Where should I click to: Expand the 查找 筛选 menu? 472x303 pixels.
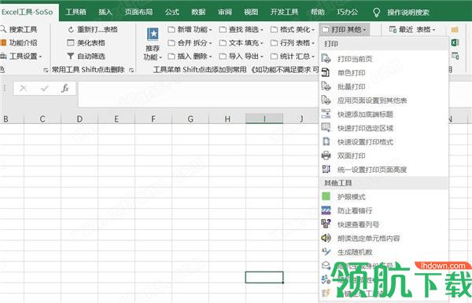pos(242,29)
